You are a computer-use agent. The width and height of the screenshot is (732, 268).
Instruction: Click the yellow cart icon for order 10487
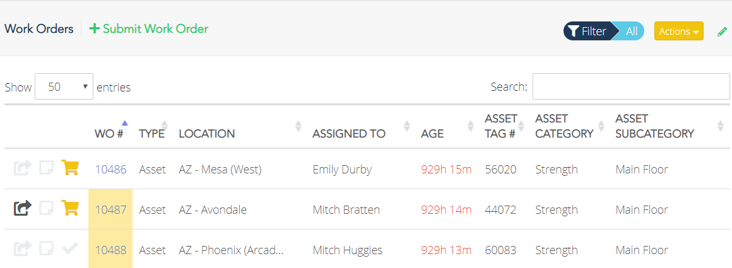(x=70, y=208)
